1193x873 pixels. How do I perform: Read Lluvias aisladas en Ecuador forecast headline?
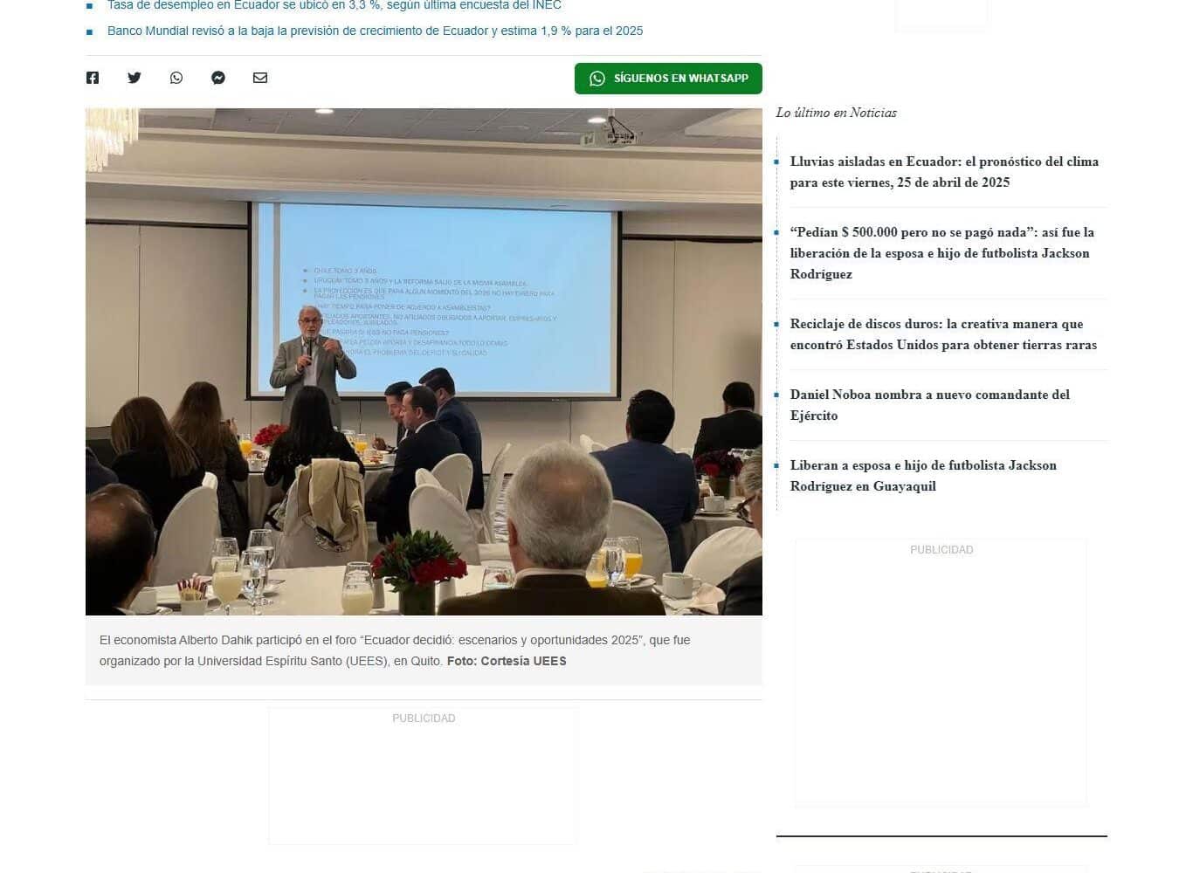(x=944, y=172)
